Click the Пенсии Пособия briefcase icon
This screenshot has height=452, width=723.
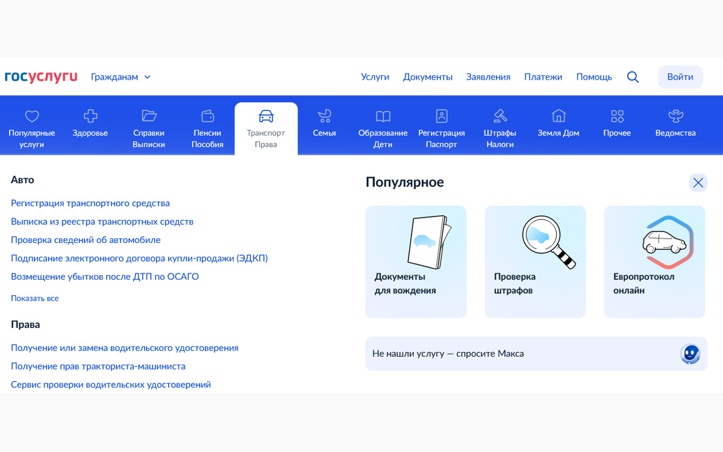click(x=207, y=116)
